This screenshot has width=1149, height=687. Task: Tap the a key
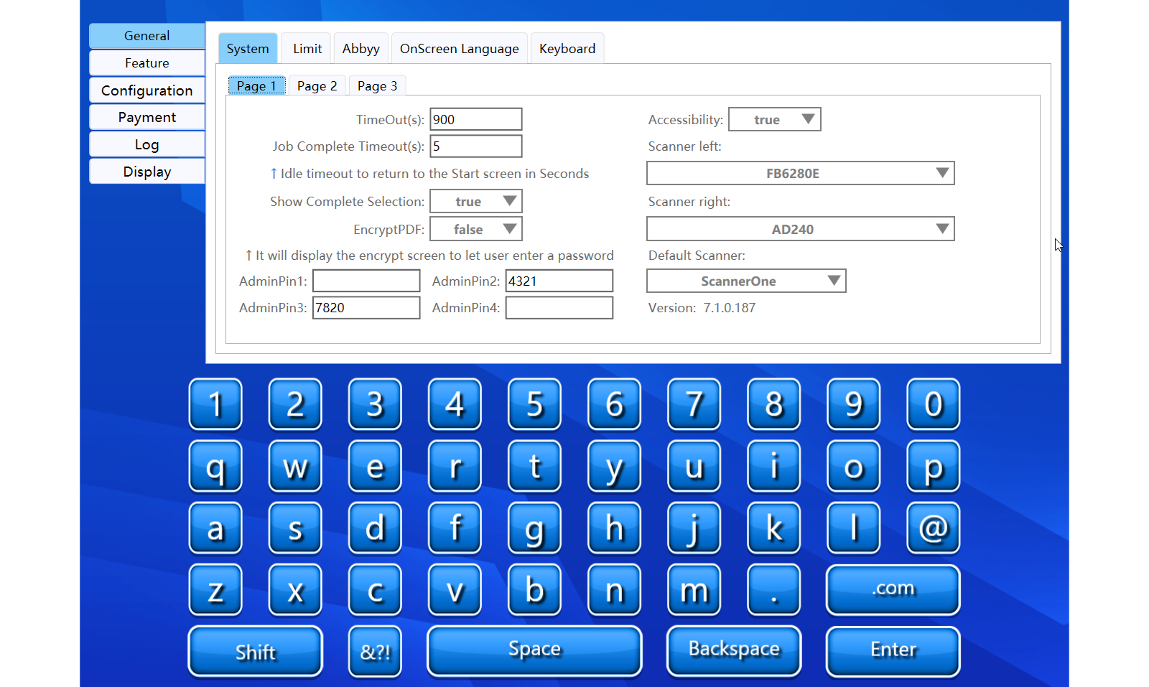(215, 528)
